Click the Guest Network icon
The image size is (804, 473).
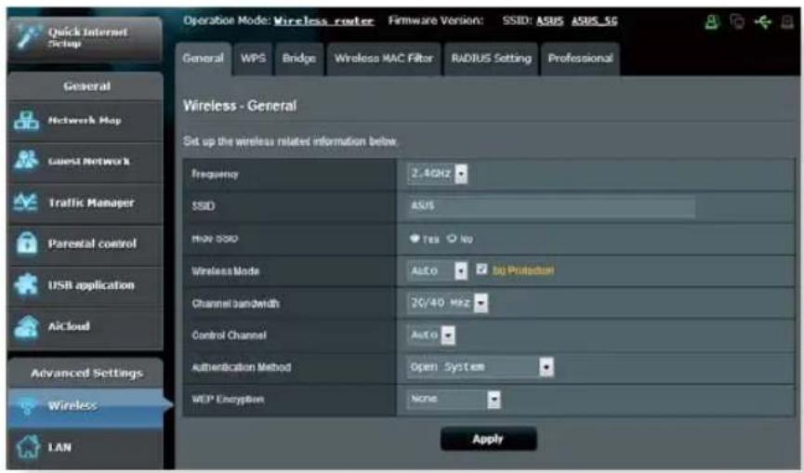(26, 161)
